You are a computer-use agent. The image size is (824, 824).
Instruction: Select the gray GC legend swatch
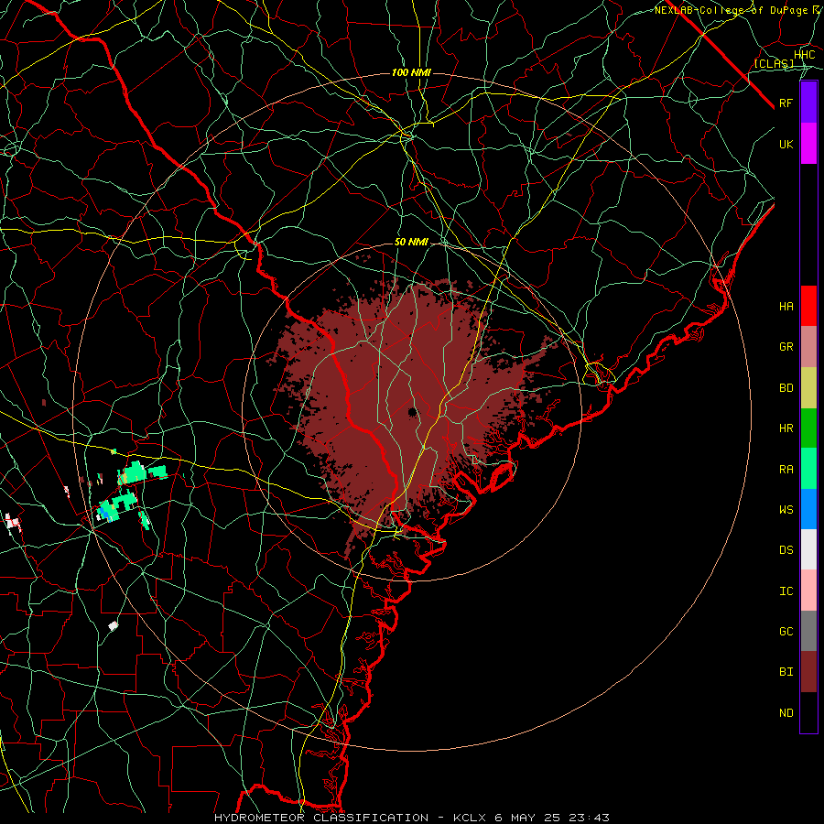[x=808, y=631]
